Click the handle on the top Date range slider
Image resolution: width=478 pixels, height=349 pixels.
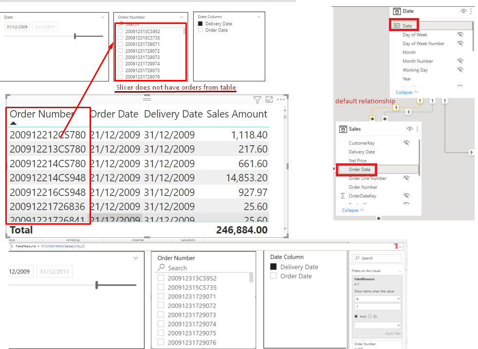[75, 37]
